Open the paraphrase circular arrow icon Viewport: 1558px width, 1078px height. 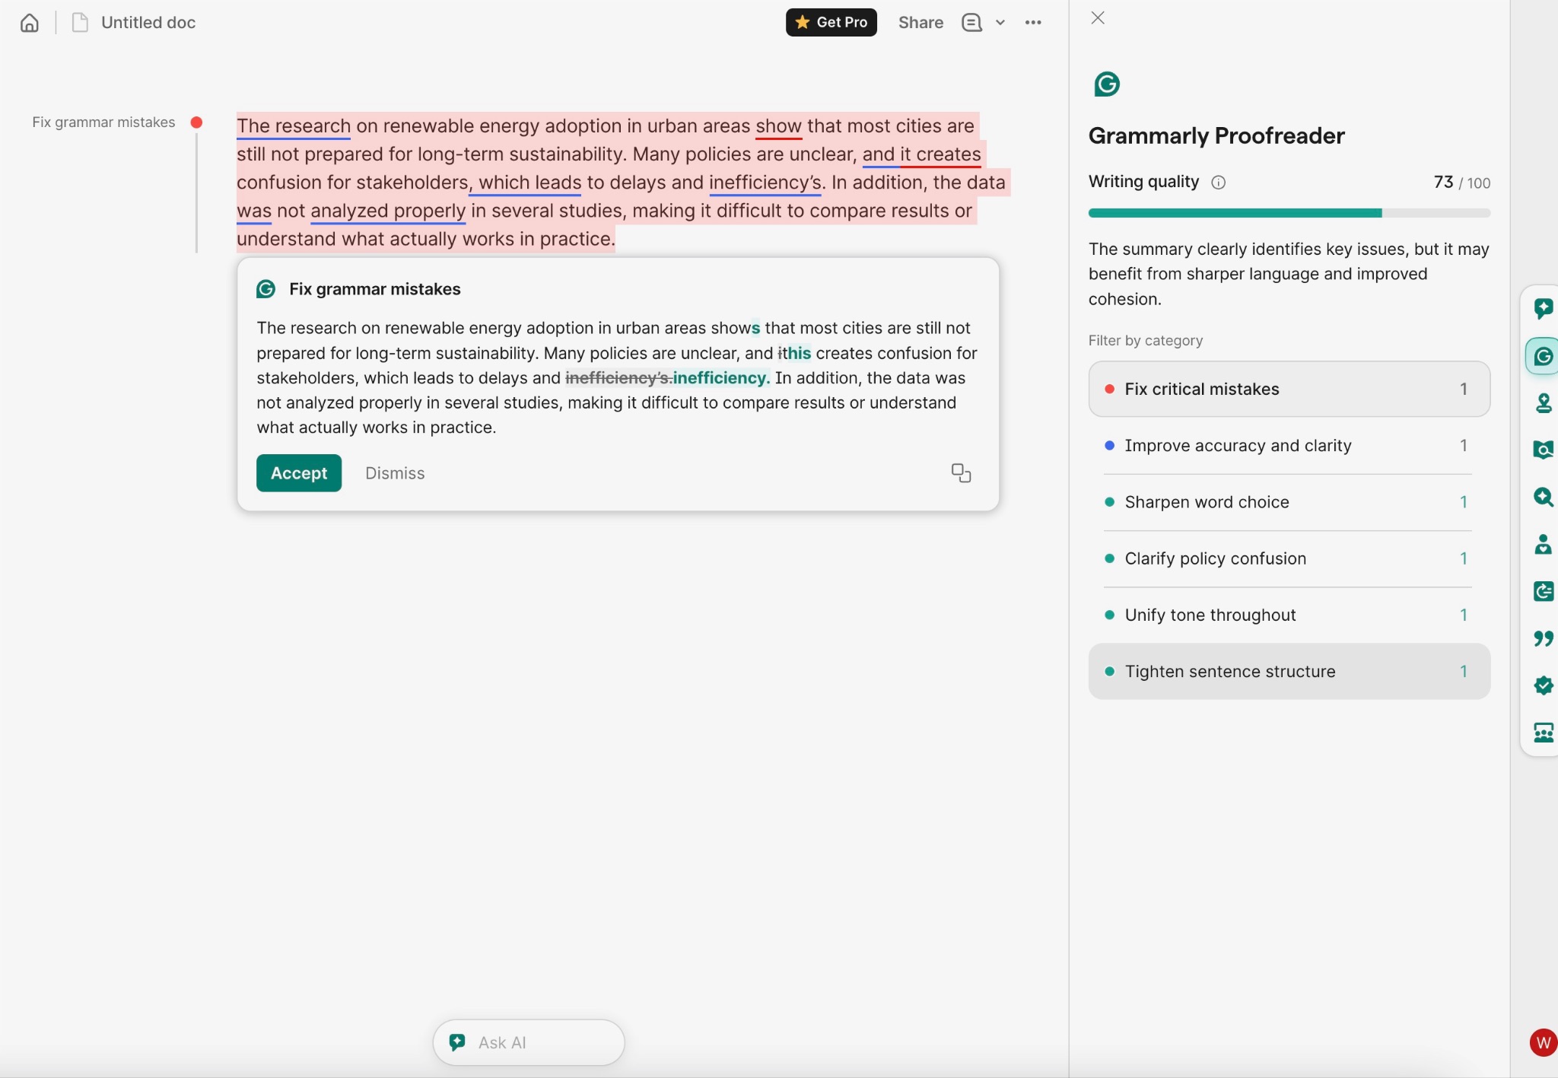click(x=1544, y=592)
